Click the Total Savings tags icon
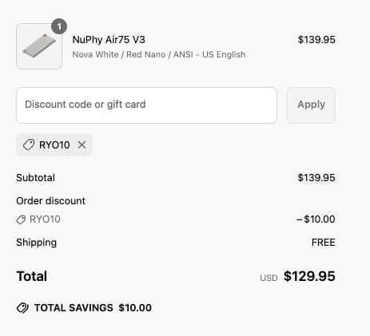 22,308
